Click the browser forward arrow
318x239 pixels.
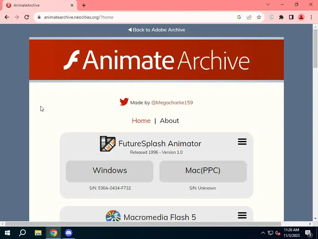tap(17, 17)
